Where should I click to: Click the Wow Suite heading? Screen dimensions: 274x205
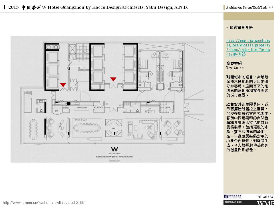(x=235, y=68)
